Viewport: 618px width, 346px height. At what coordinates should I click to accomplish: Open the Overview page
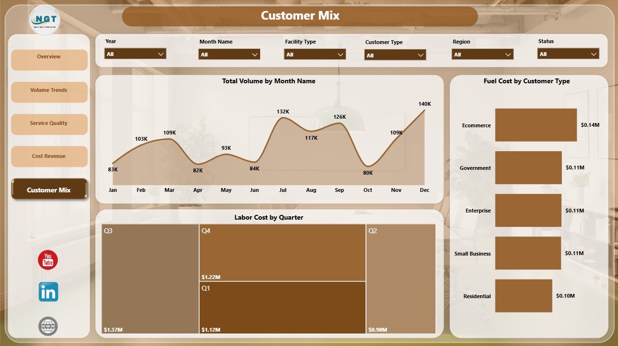[49, 60]
